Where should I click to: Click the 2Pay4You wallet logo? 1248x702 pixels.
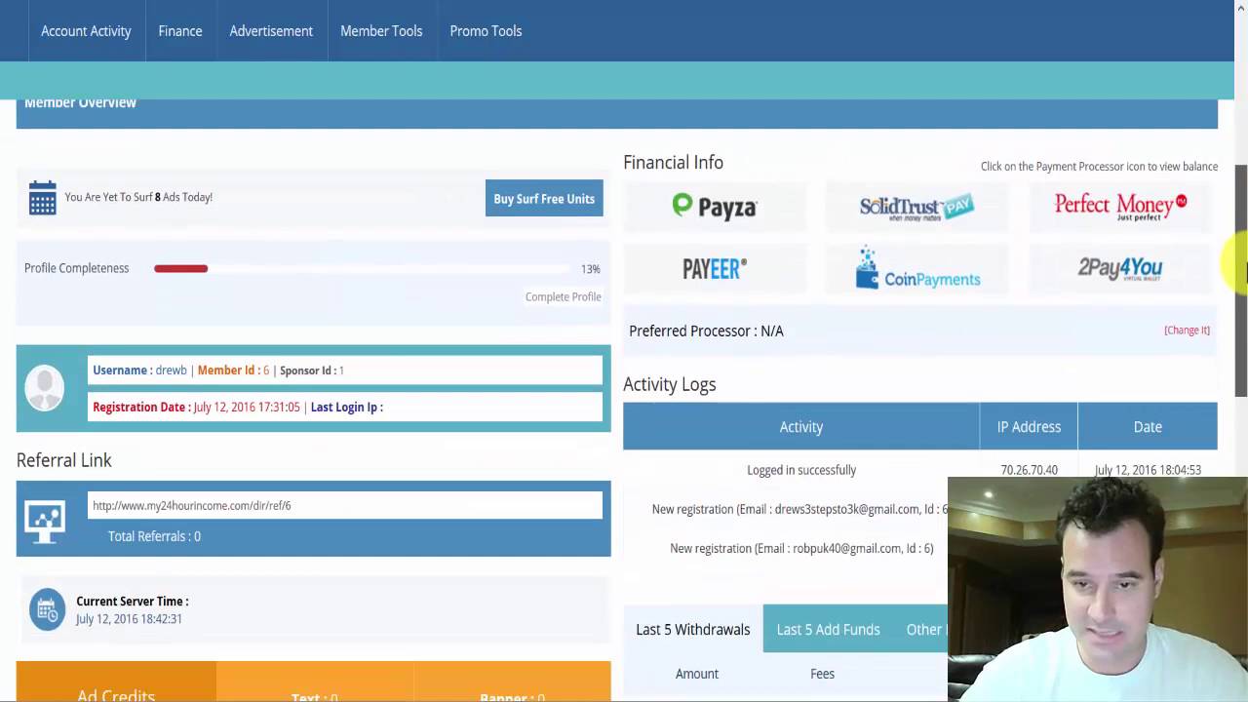1119,268
